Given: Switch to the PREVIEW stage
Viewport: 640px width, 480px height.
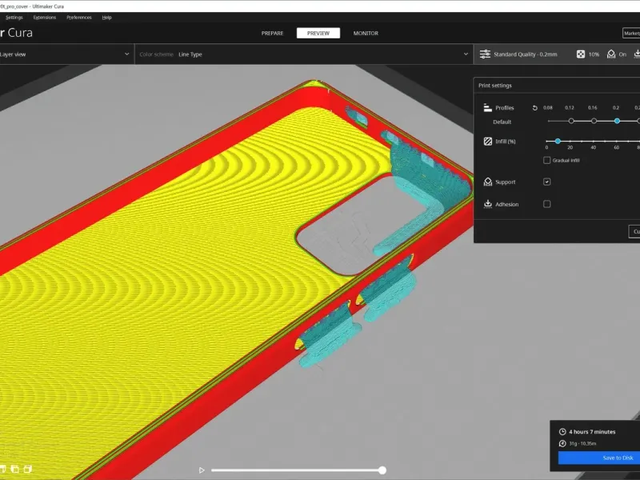Looking at the screenshot, I should [318, 33].
